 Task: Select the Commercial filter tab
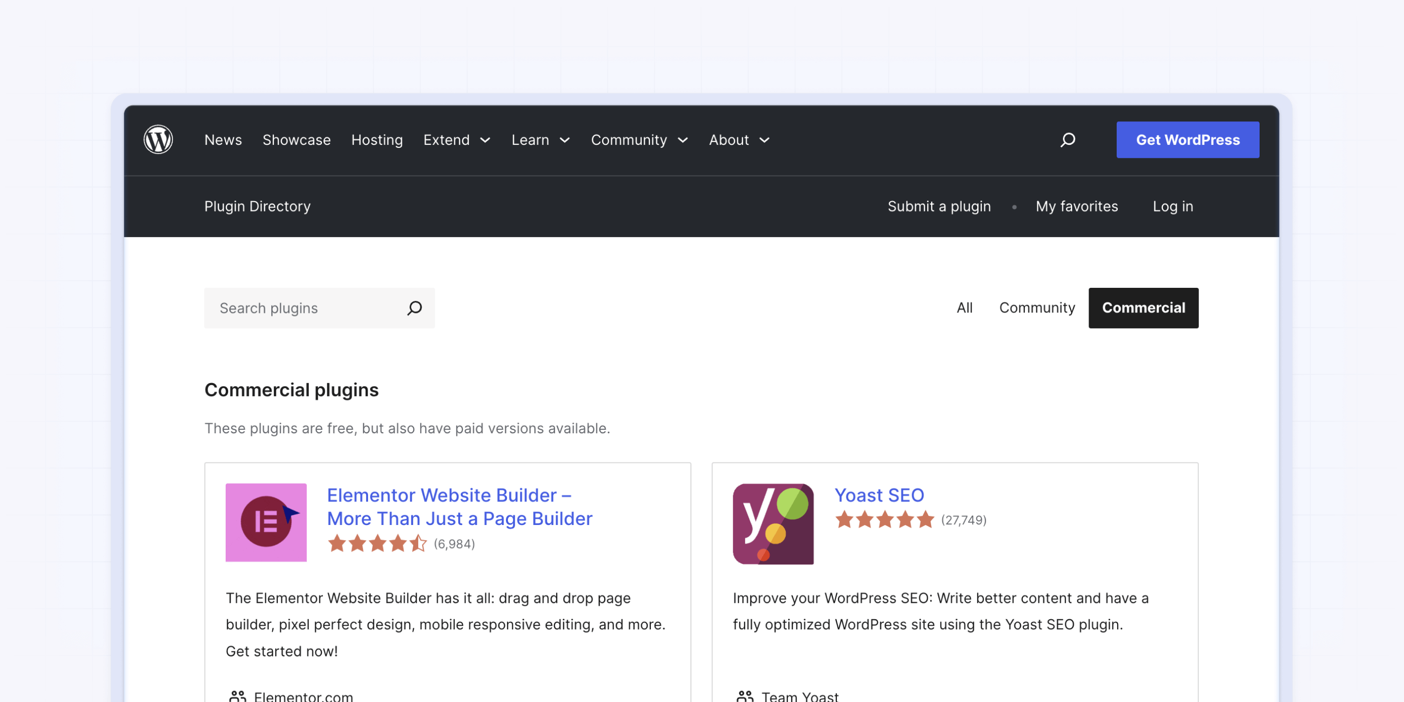1143,308
